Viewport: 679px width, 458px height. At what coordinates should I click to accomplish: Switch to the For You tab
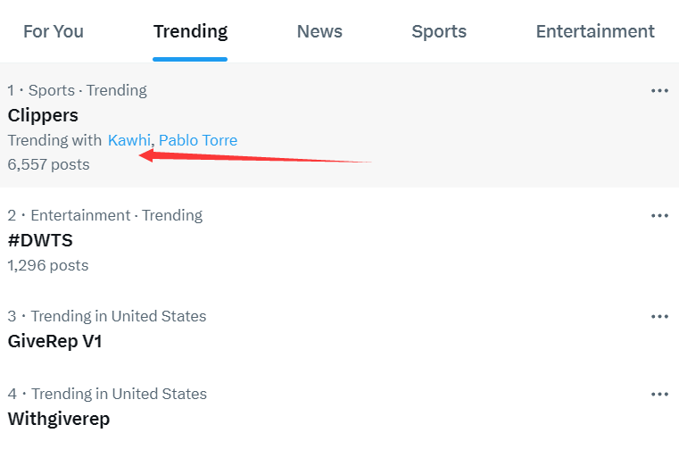click(54, 31)
